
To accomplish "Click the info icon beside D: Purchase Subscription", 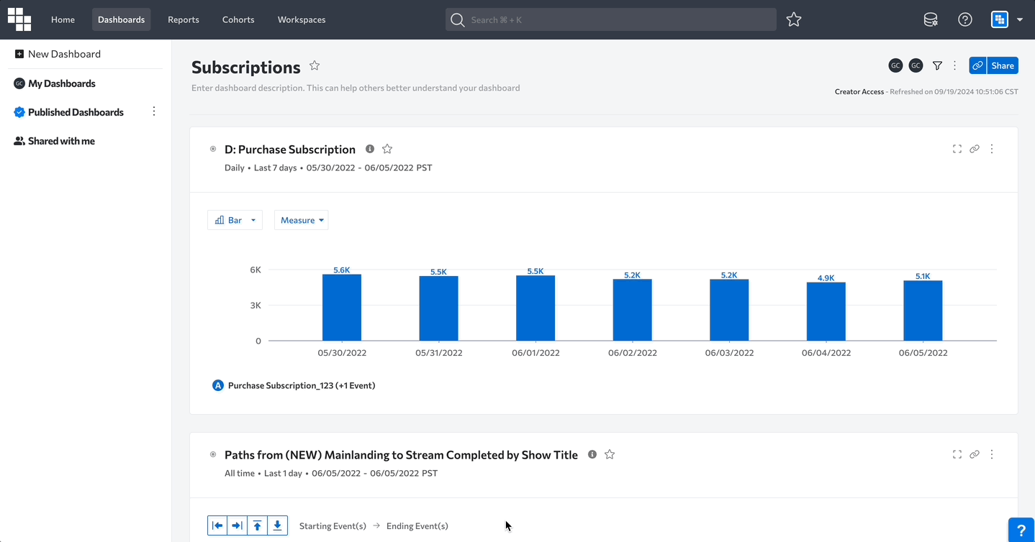I will click(x=370, y=149).
